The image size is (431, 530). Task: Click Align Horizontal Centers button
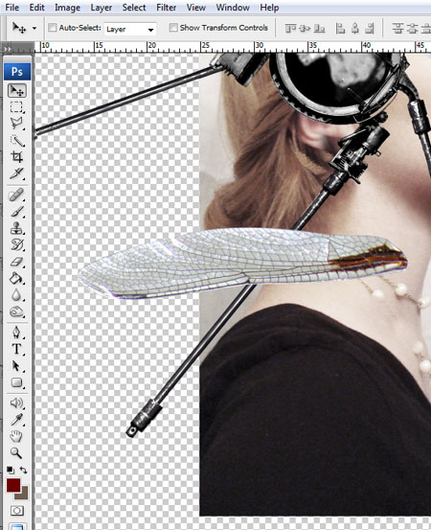(x=355, y=29)
